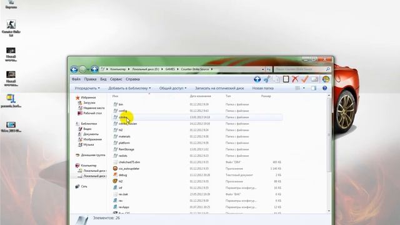The height and width of the screenshot is (225, 400).
Task: Open the view options dropdown arrow
Action: coord(304,88)
